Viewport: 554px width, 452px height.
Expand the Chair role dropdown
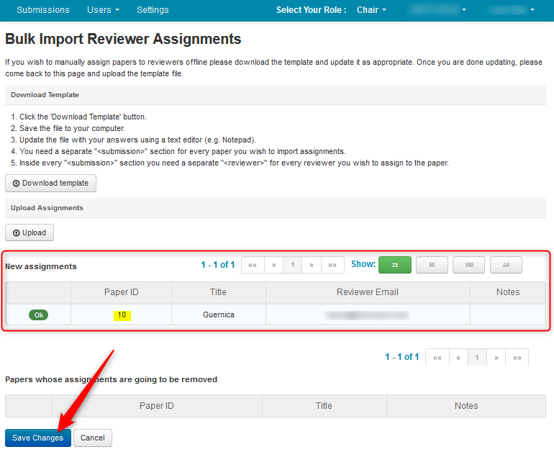(x=371, y=10)
